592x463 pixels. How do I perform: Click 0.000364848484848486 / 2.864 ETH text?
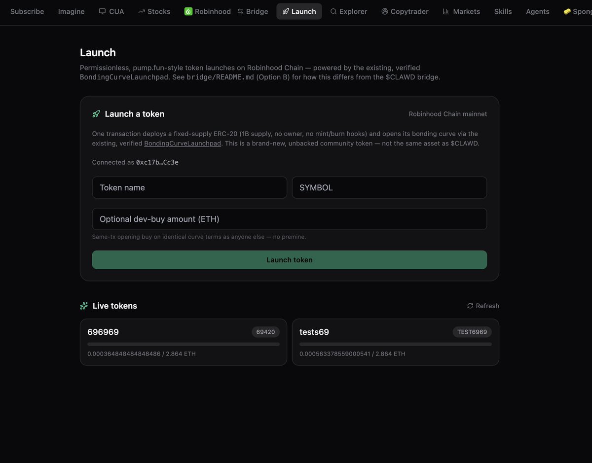142,354
